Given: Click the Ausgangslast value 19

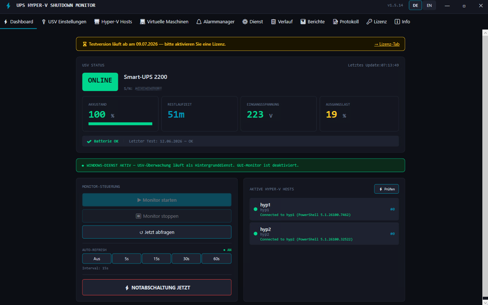Looking at the screenshot, I should [331, 115].
